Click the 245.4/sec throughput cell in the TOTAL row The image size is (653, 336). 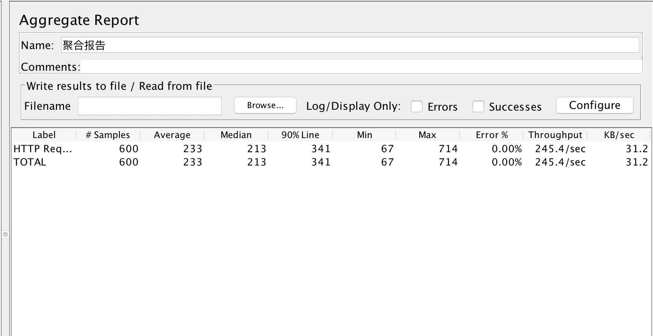(x=561, y=162)
